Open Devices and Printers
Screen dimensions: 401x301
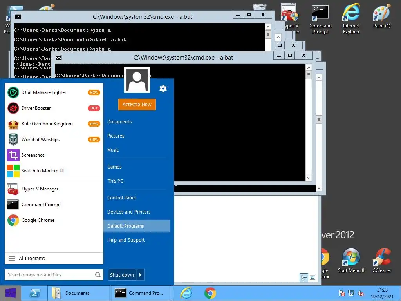(129, 212)
